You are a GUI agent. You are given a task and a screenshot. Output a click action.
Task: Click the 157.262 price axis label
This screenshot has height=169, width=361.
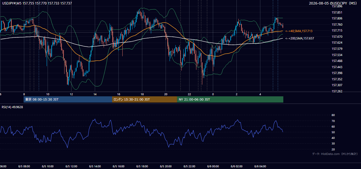click(337, 91)
